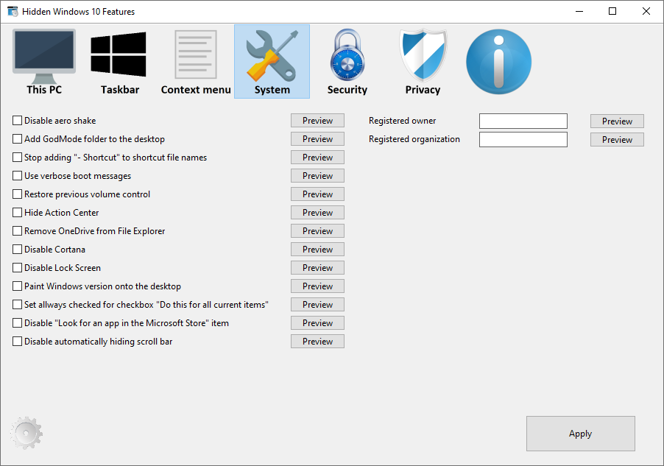Check Add GodMode folder to the desktop

tap(88, 139)
